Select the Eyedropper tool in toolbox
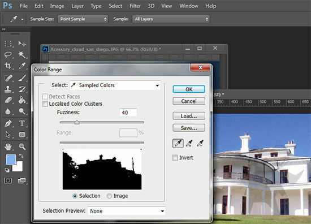This screenshot has width=311, height=224. [22, 66]
